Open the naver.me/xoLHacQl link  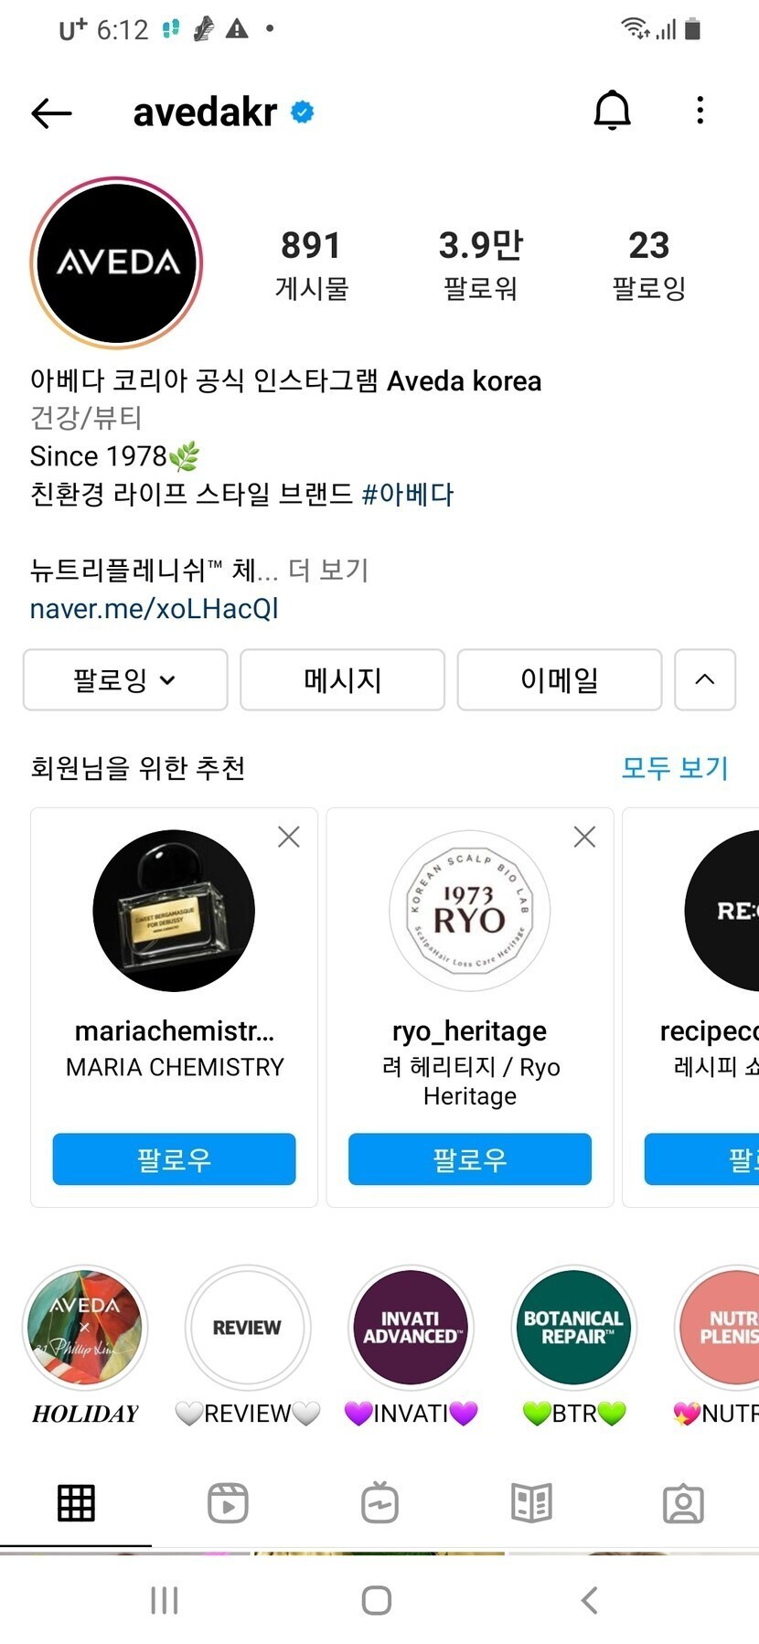(x=154, y=609)
